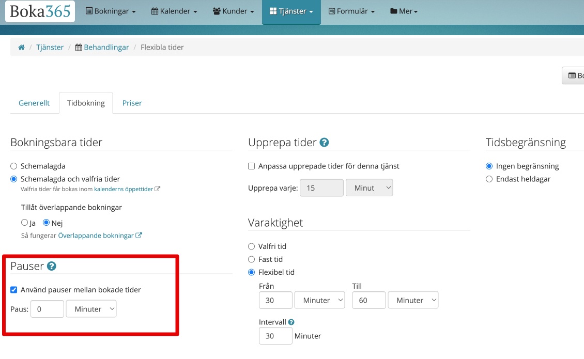Click the home icon in breadcrumb

point(21,48)
